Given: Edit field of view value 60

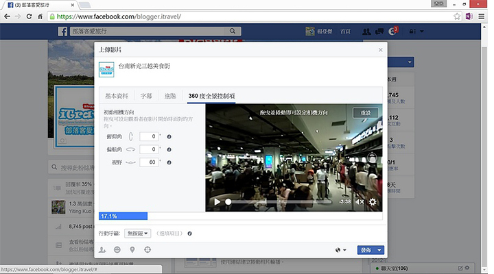Looking at the screenshot, I should pyautogui.click(x=149, y=162).
